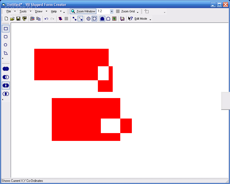Click the copy documents icon

coord(38,19)
